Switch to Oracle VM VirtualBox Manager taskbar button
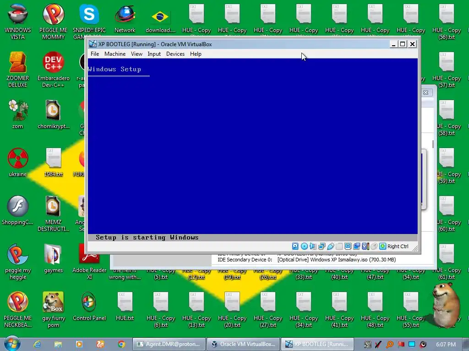Image resolution: width=469 pixels, height=351 pixels. click(x=243, y=344)
